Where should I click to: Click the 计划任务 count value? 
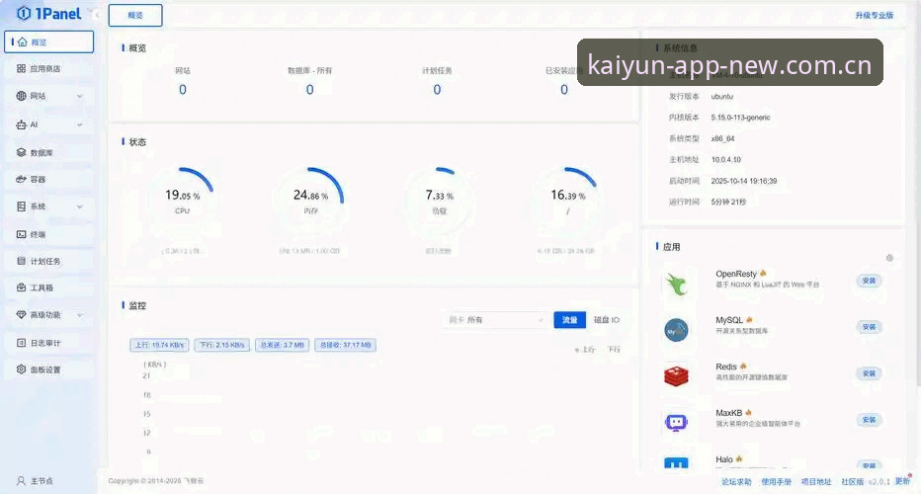coord(437,90)
